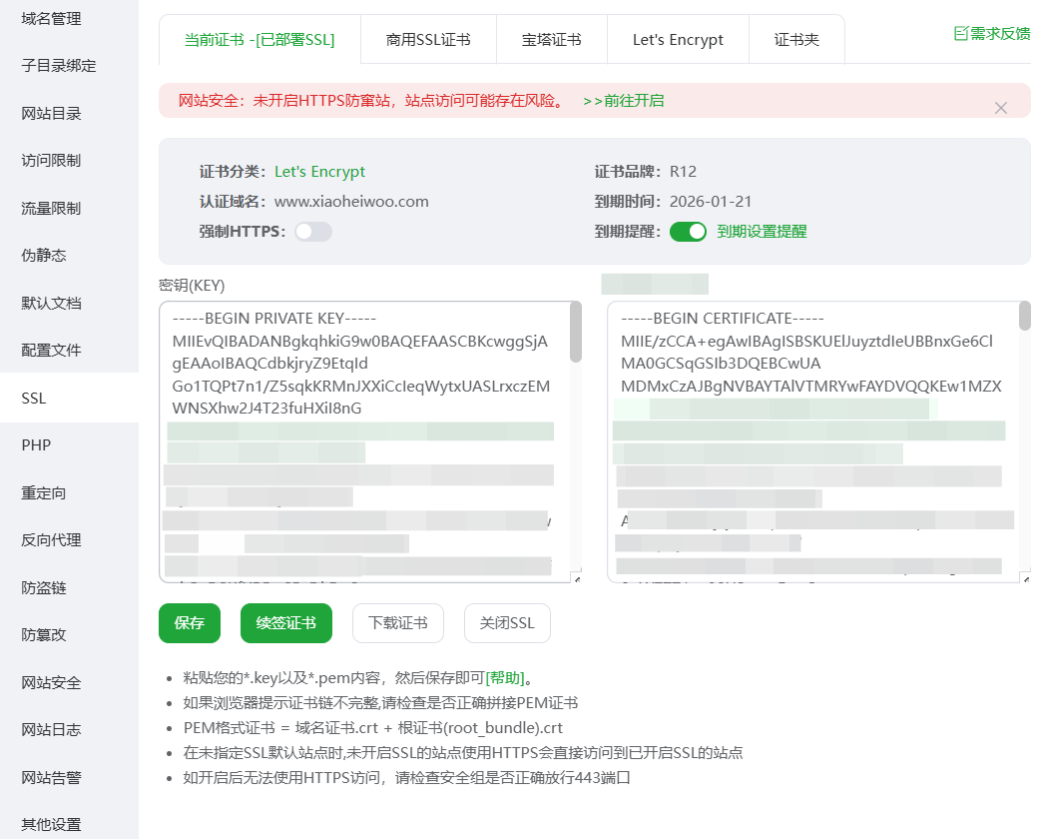This screenshot has width=1039, height=839.
Task: Click the 续签证书 renew button
Action: click(286, 622)
